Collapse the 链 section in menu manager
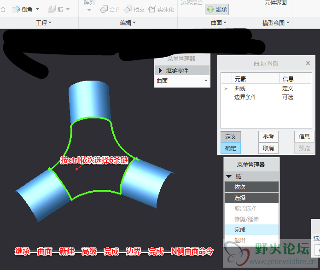Image resolution: width=320 pixels, height=270 pixels. [x=229, y=176]
